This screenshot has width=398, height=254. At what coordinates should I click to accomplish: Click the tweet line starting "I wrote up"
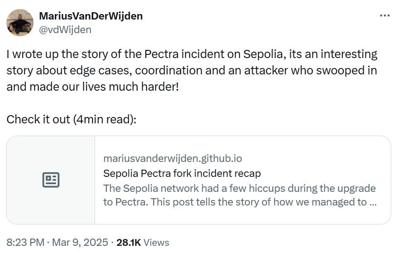[x=192, y=54]
